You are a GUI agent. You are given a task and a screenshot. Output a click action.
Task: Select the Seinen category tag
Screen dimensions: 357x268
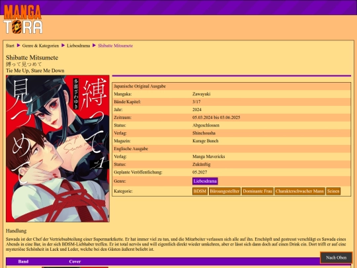click(333, 191)
